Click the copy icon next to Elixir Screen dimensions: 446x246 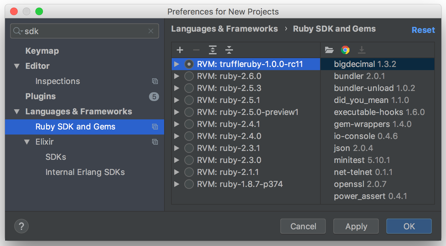(155, 142)
